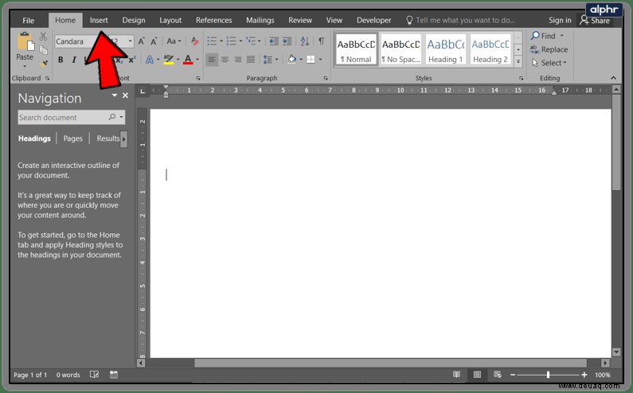Expand the Styles gallery More button
Image resolution: width=633 pixels, height=393 pixels.
click(x=518, y=62)
